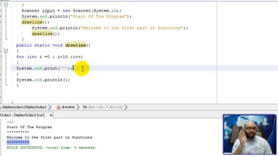Click 'public static void drawline()' declaration

coord(53,45)
